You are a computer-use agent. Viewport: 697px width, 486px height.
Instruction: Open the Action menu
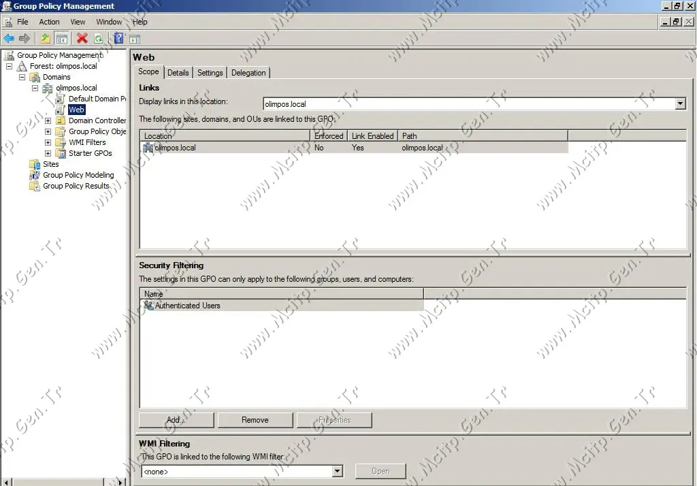click(x=49, y=22)
